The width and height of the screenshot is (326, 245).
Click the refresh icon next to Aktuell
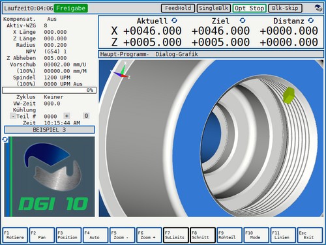pos(174,21)
